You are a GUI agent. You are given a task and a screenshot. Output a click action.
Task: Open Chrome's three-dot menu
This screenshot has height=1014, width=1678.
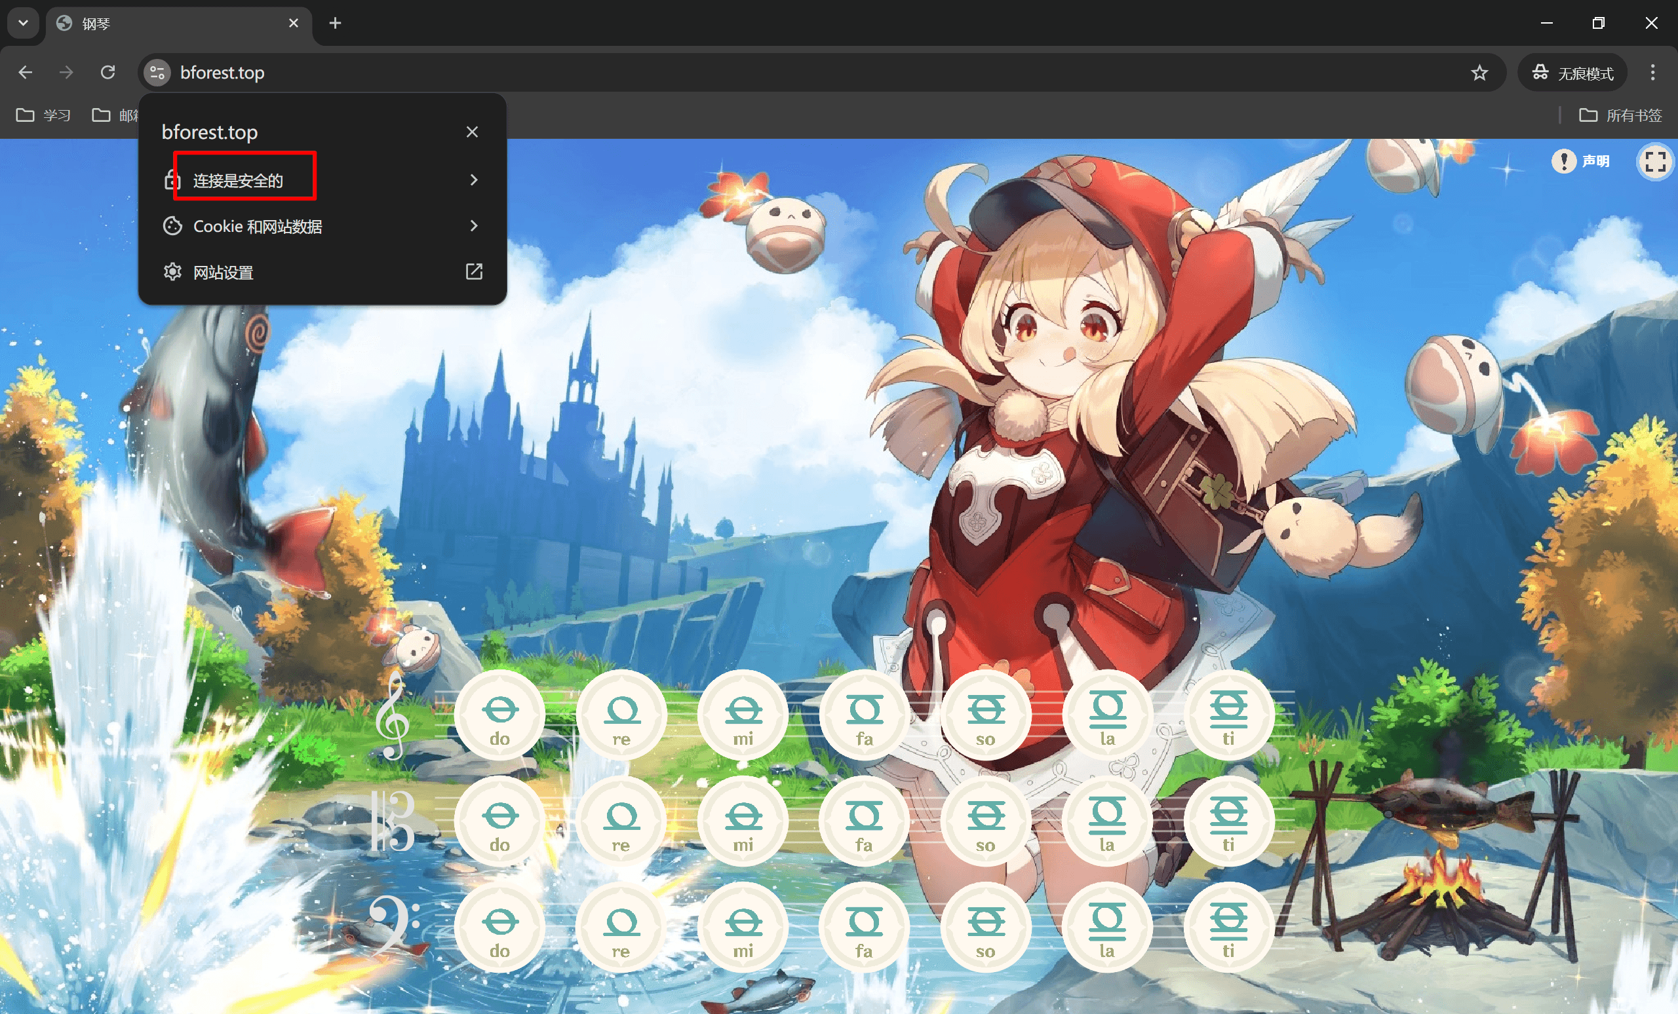coord(1653,73)
